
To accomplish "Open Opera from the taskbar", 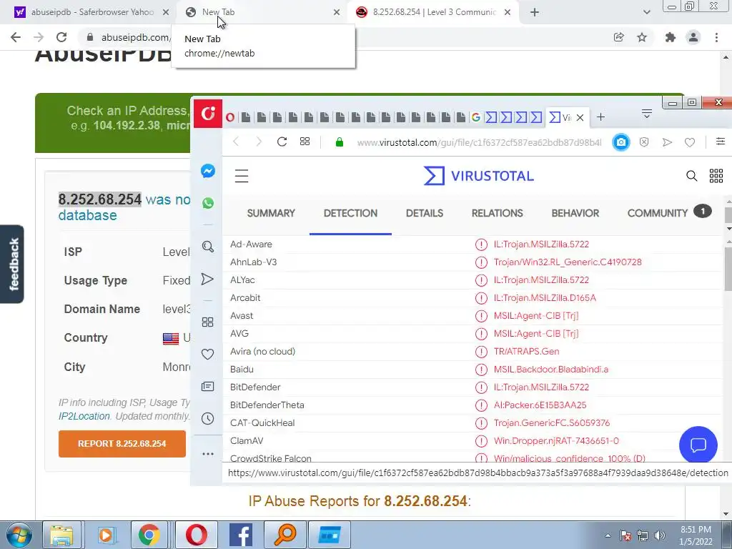I will 197,535.
